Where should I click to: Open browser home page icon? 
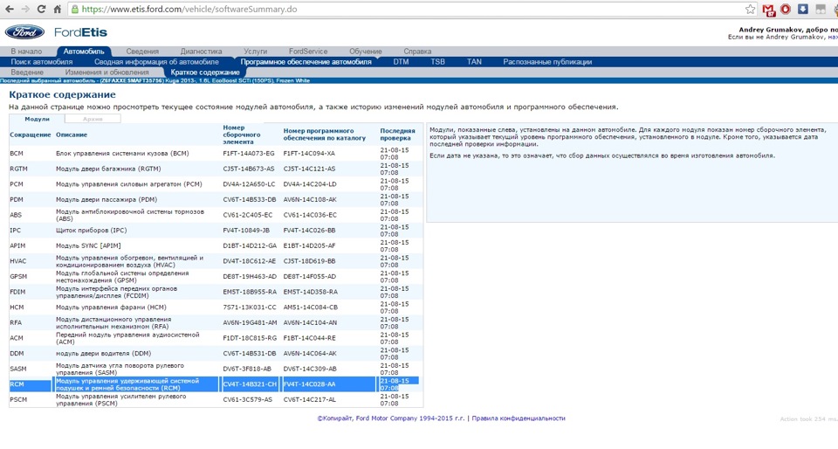click(57, 9)
